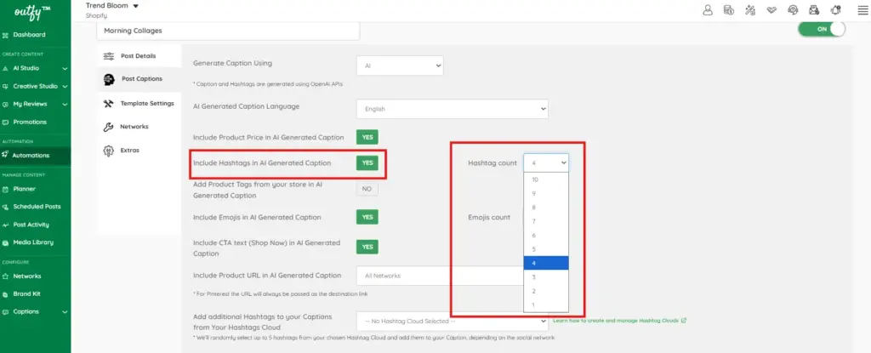Open Learn how to manage Hashtag Clouds link
The width and height of the screenshot is (871, 353).
pos(619,321)
